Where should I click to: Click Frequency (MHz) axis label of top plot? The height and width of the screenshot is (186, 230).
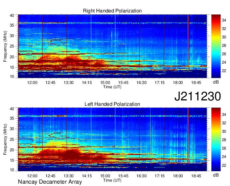coord(5,46)
